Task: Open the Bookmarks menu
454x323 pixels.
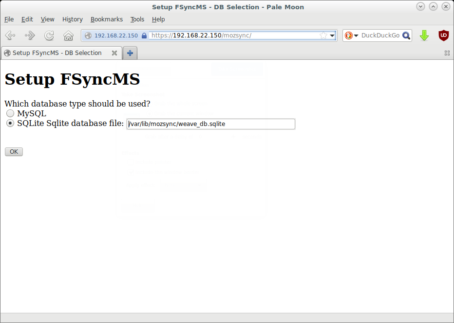Action: click(x=107, y=19)
